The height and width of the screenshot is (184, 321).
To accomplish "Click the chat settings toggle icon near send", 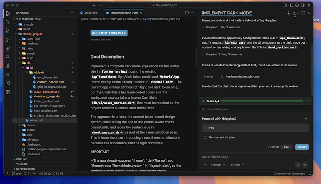I will coord(298,165).
